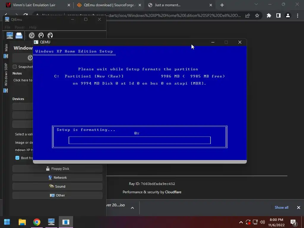
Task: Open the Windows Start menu
Action: pos(7,222)
